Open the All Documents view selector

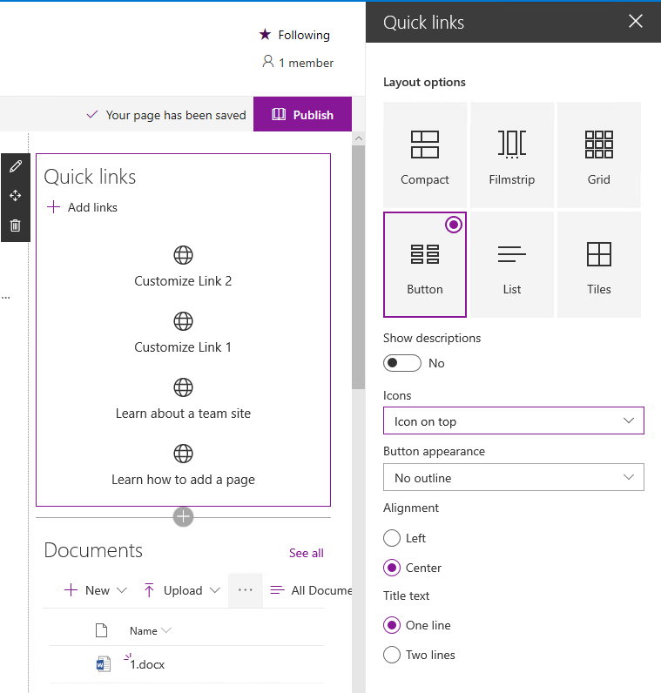pyautogui.click(x=311, y=590)
